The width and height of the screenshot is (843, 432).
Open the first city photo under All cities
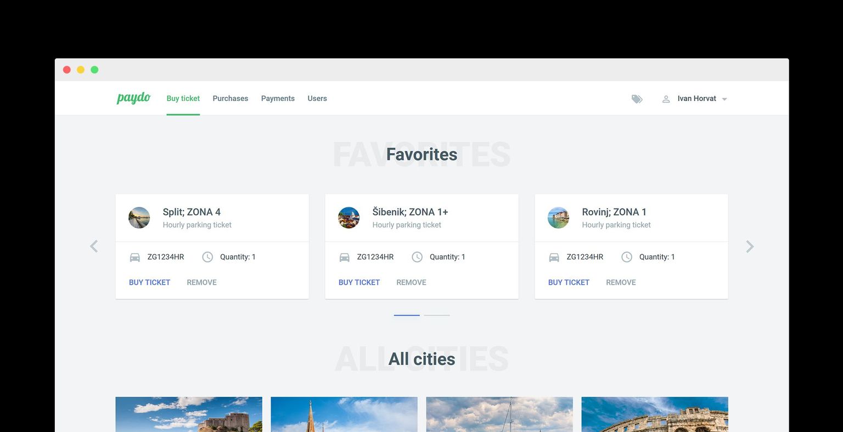click(189, 414)
